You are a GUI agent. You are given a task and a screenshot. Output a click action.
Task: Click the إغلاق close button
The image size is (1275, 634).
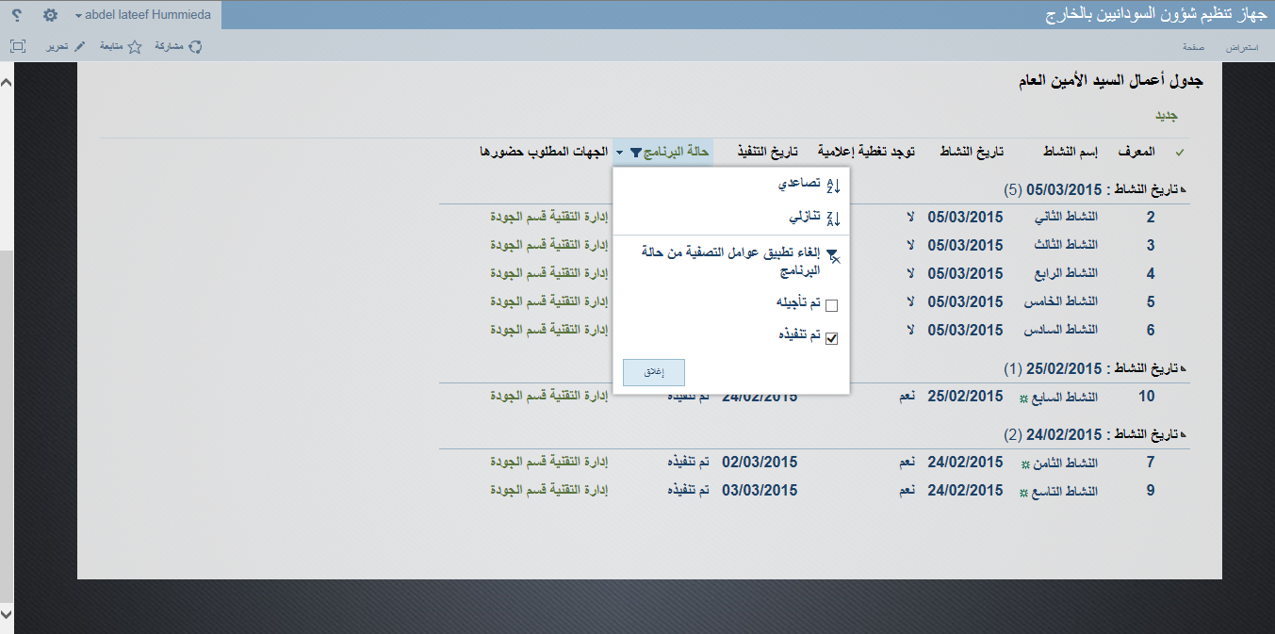pyautogui.click(x=654, y=372)
